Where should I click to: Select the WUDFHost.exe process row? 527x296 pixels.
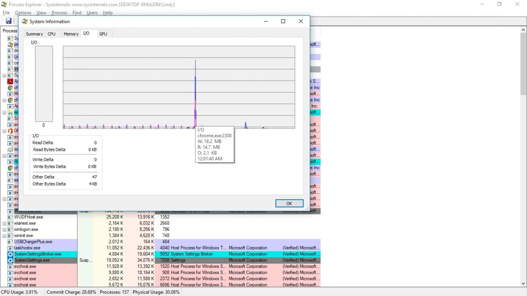(160, 217)
